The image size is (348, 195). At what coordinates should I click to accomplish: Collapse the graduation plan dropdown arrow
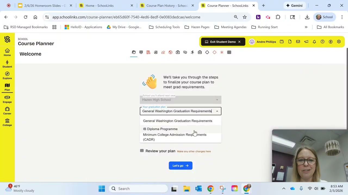click(x=217, y=111)
